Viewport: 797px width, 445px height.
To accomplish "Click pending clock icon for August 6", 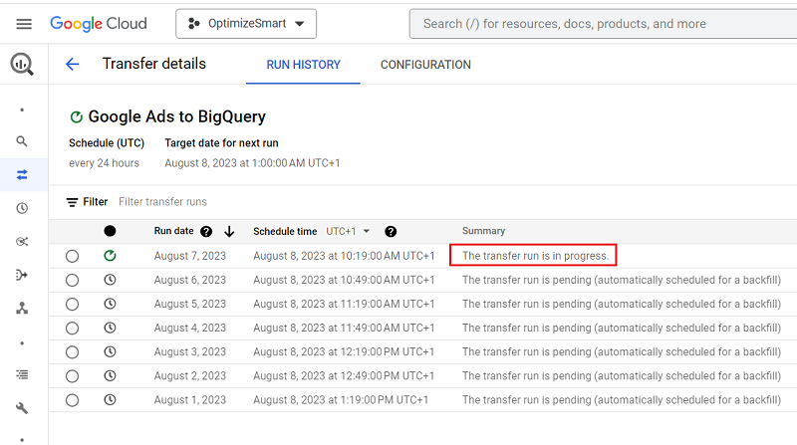I will (x=110, y=280).
